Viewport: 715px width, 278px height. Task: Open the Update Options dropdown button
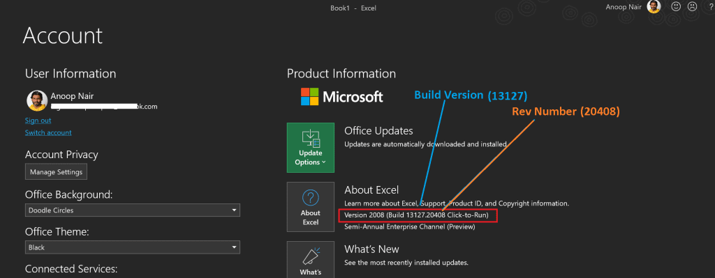pyautogui.click(x=311, y=148)
